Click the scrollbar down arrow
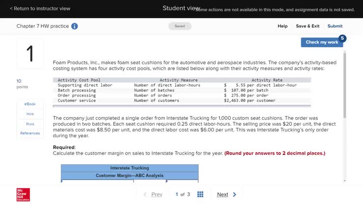The image size is (363, 204). point(345,180)
